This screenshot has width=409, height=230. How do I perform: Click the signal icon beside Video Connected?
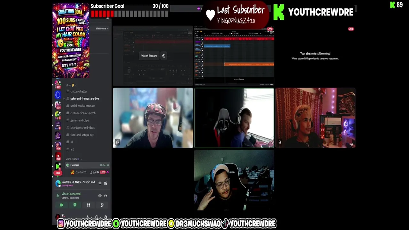(x=58, y=195)
